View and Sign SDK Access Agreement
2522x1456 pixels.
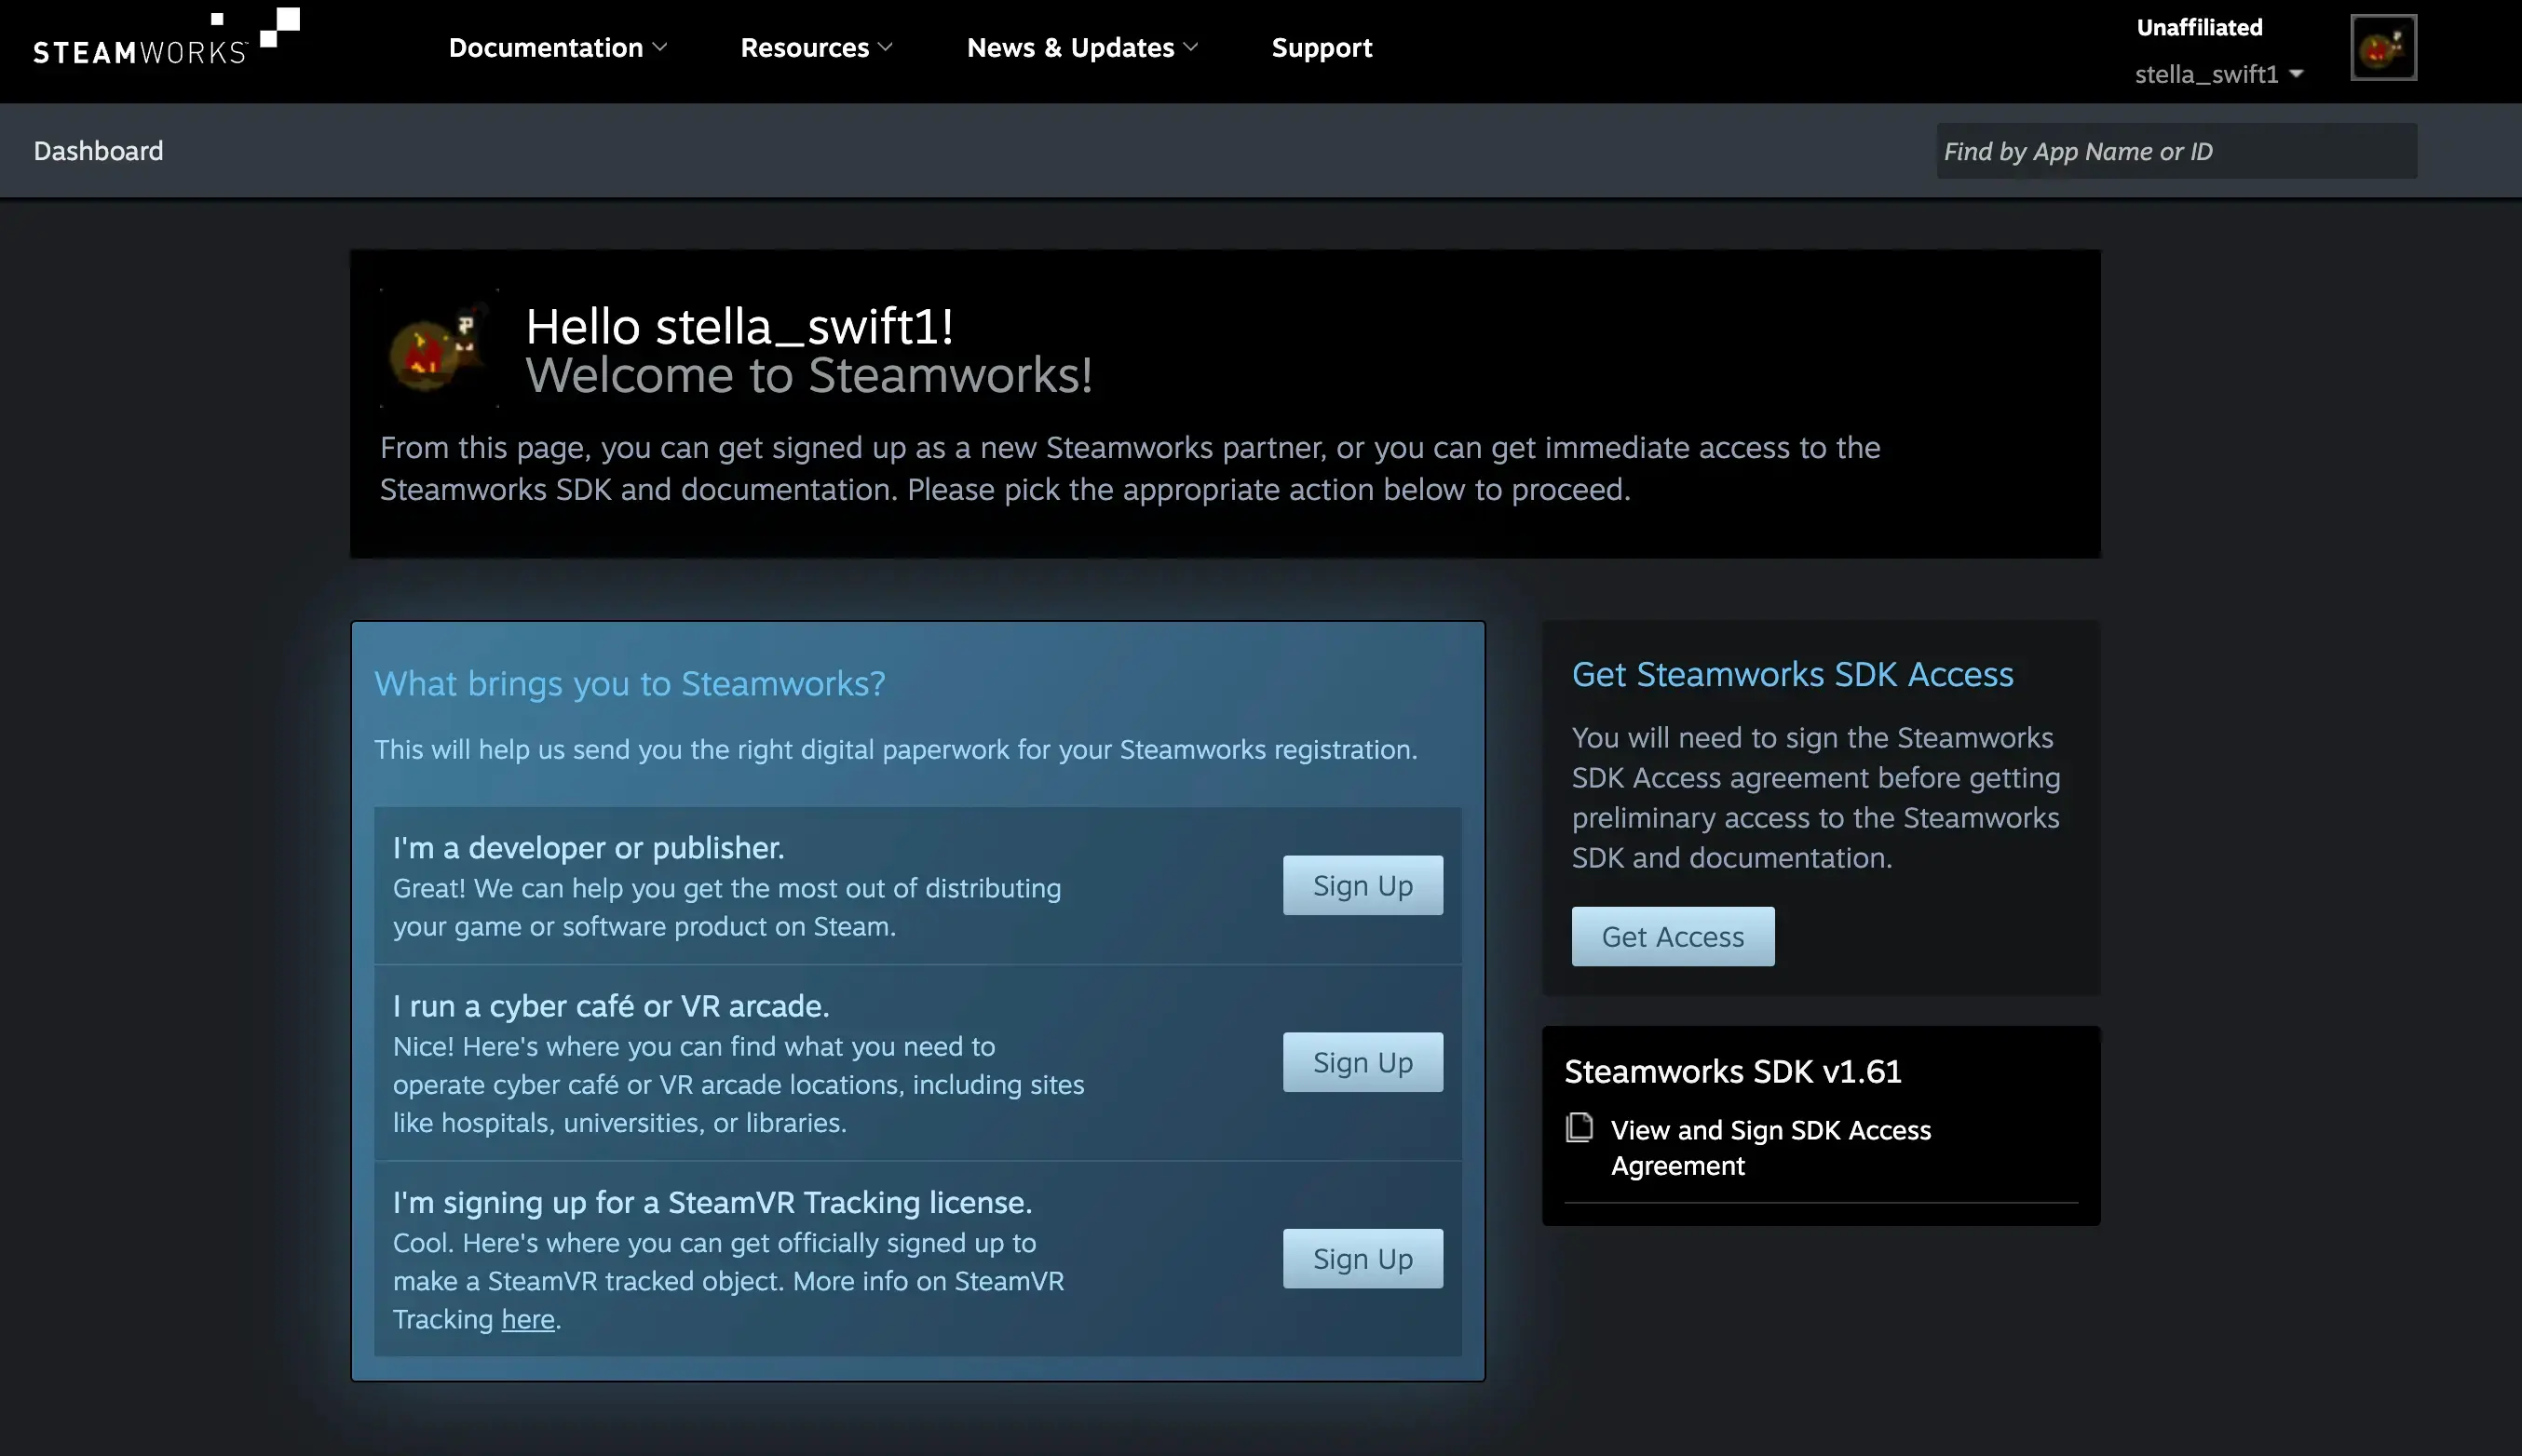(x=1769, y=1147)
